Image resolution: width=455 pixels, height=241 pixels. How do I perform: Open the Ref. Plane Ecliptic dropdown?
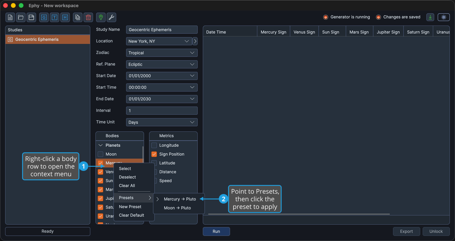point(162,64)
